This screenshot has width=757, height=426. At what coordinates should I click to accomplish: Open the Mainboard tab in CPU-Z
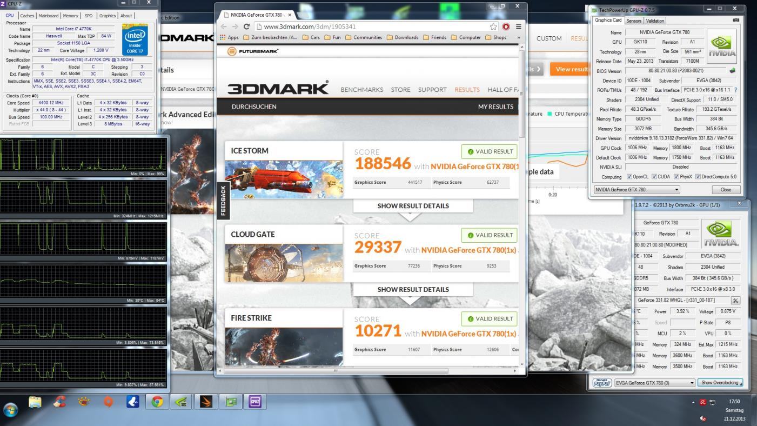[49, 16]
